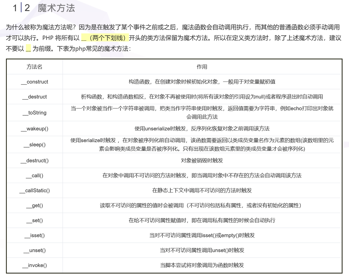This screenshot has width=349, height=276.
Task: Click description starting 读取不可访问的属性的值
Action: point(202,206)
